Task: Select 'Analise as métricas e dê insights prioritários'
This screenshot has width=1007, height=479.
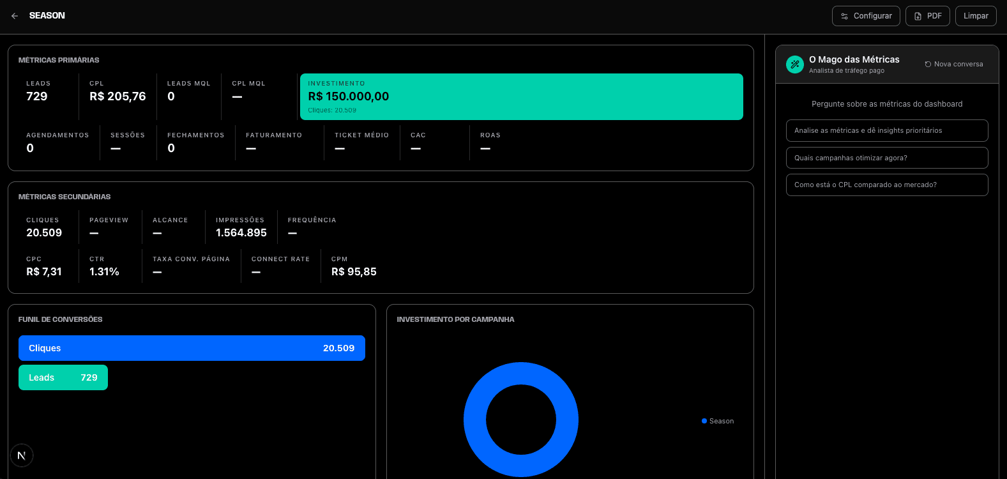Action: point(887,130)
